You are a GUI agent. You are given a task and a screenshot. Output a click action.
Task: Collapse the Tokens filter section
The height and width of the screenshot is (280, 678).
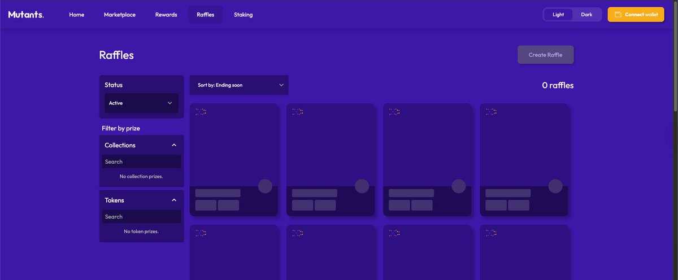click(174, 200)
